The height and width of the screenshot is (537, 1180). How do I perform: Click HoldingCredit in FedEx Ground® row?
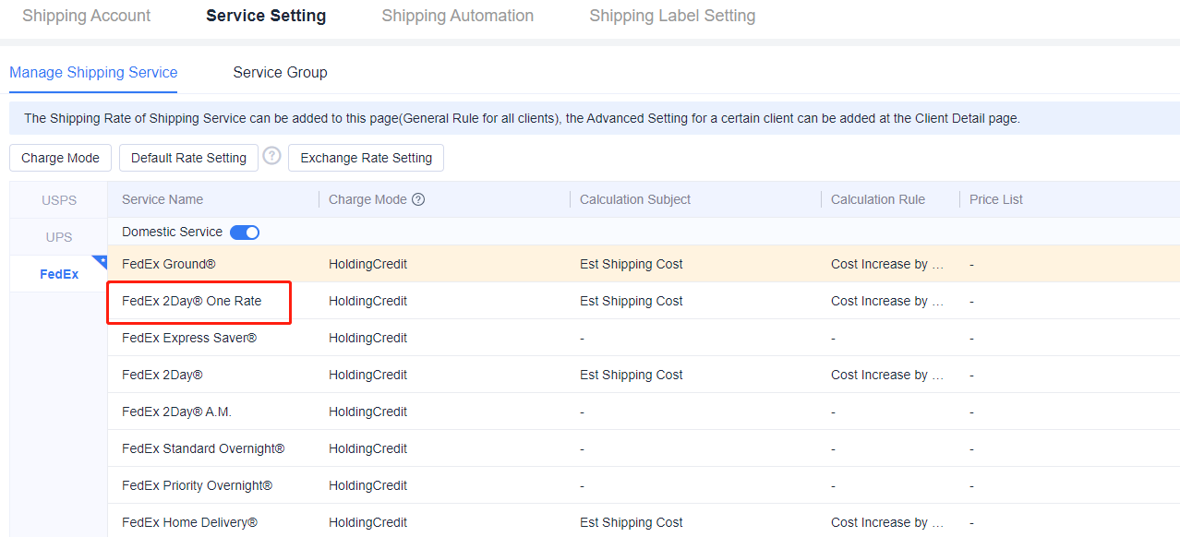coord(367,264)
